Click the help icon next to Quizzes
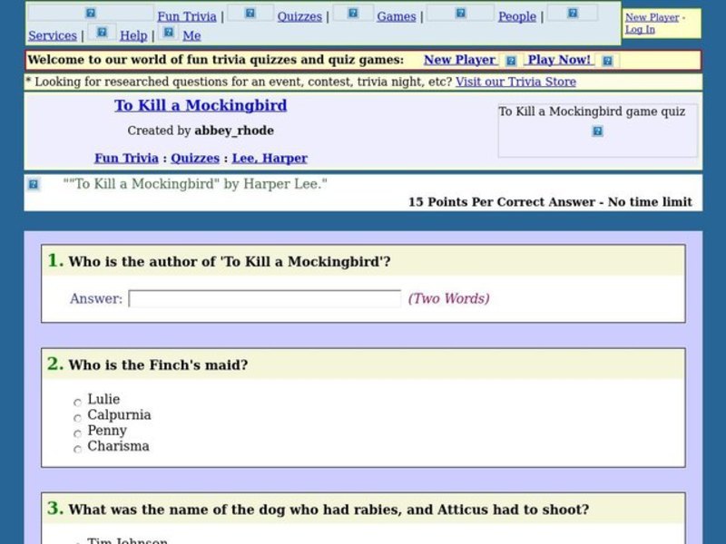 [x=249, y=12]
